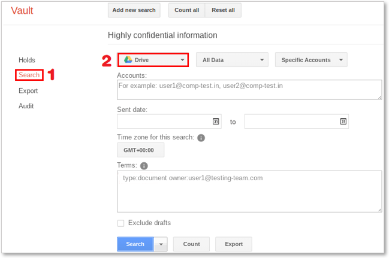The image size is (389, 258).
Task: Click time zone info icon
Action: [201, 138]
